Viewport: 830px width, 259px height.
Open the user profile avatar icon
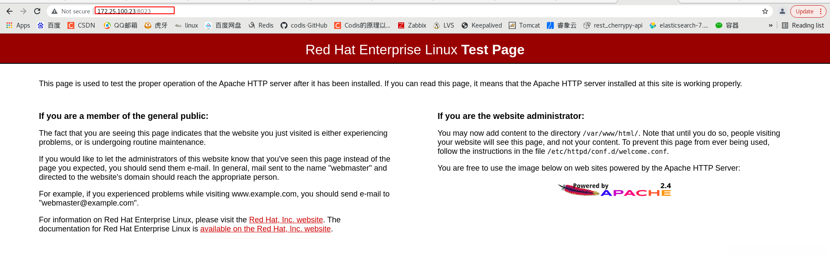(x=782, y=11)
